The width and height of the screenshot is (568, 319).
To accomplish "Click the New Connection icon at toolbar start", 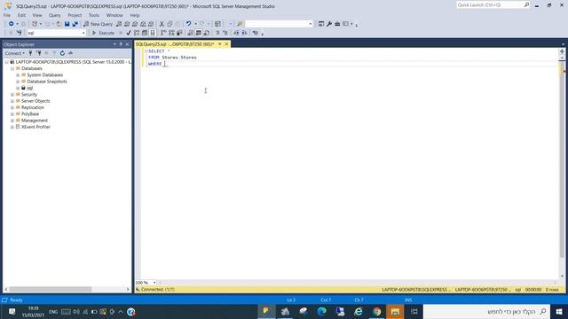I will click(x=12, y=33).
